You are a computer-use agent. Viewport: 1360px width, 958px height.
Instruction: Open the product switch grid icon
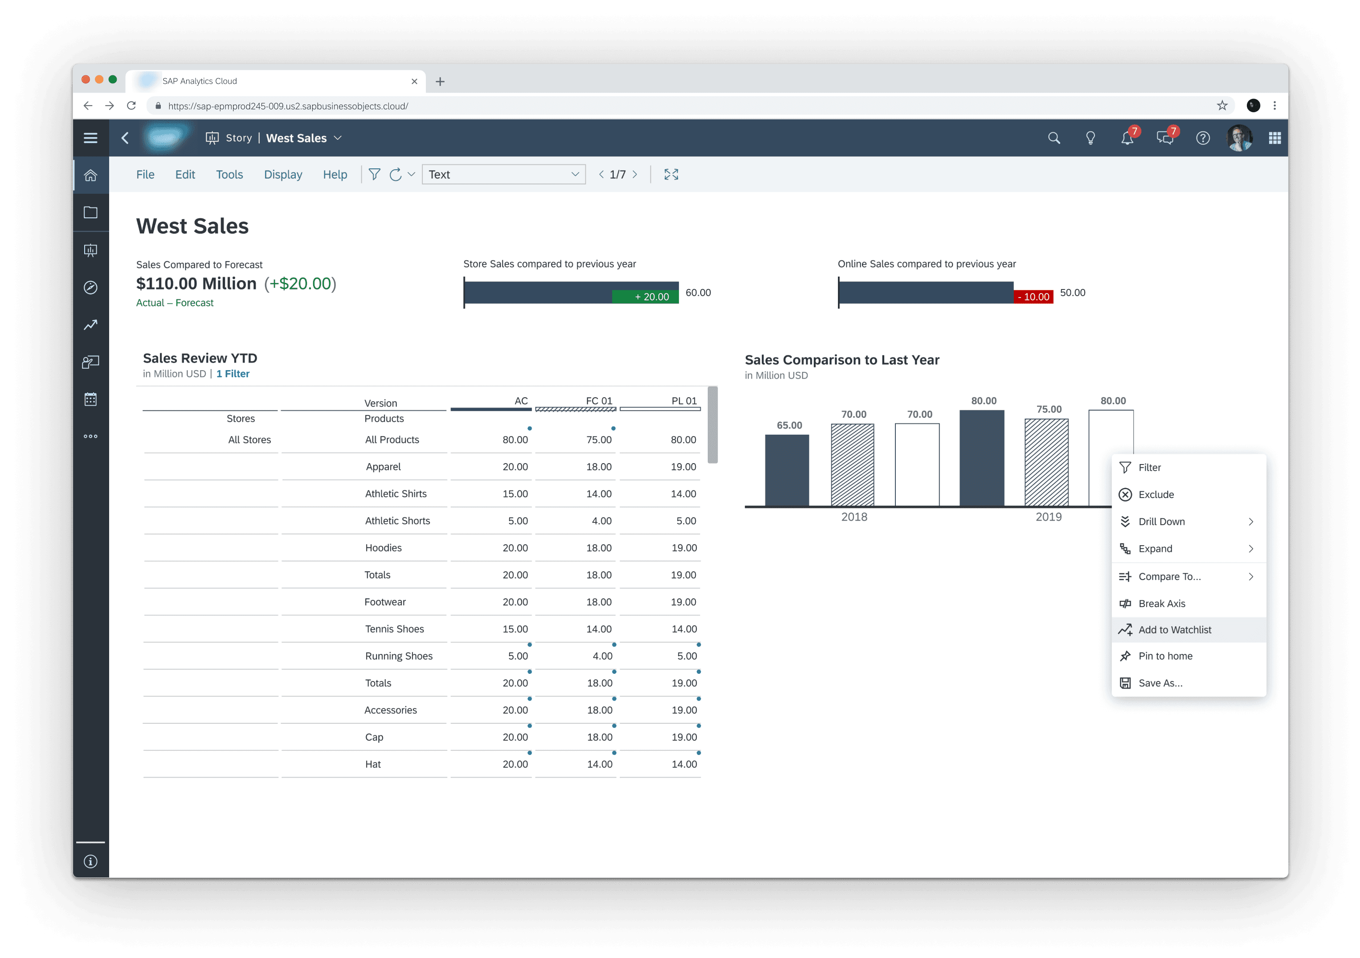[1275, 138]
